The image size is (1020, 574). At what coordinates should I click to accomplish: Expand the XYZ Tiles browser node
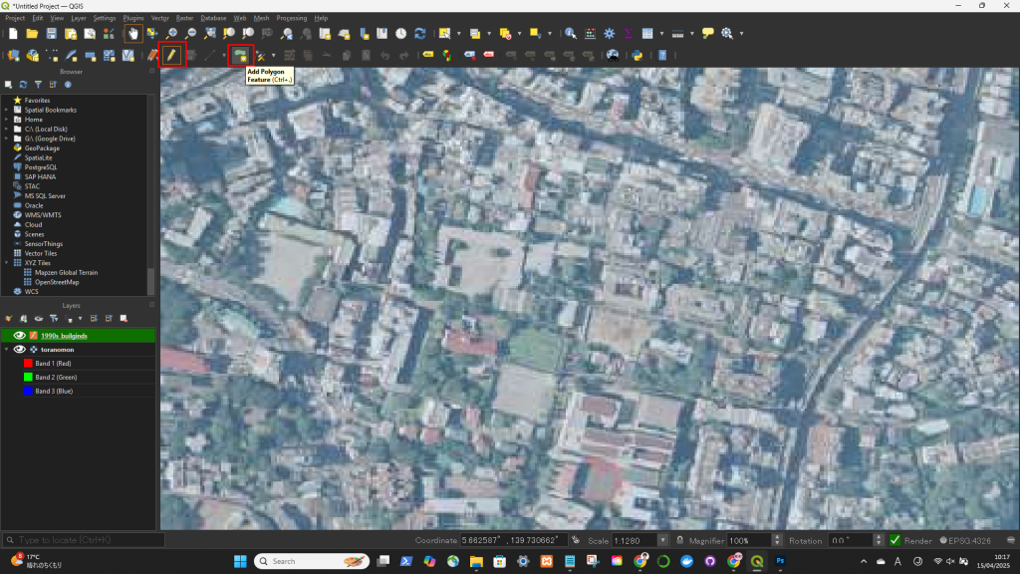click(x=7, y=262)
